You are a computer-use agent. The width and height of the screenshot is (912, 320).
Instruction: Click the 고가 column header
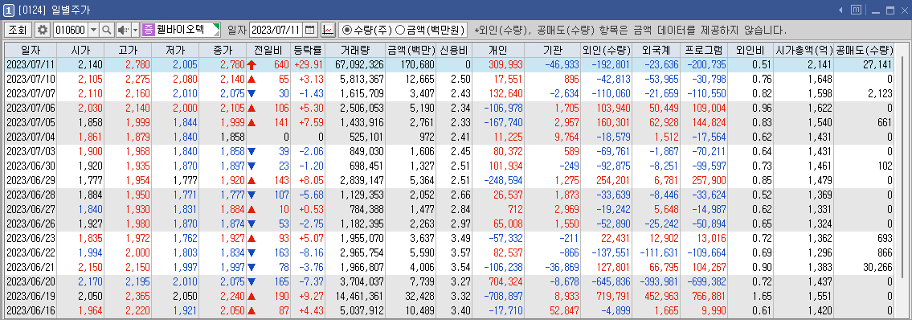click(127, 50)
